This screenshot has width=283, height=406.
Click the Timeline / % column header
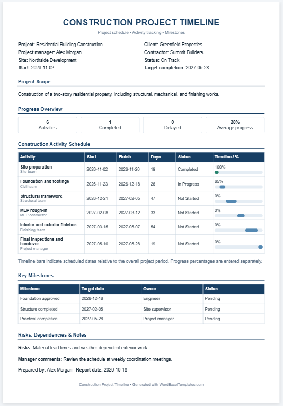point(238,157)
